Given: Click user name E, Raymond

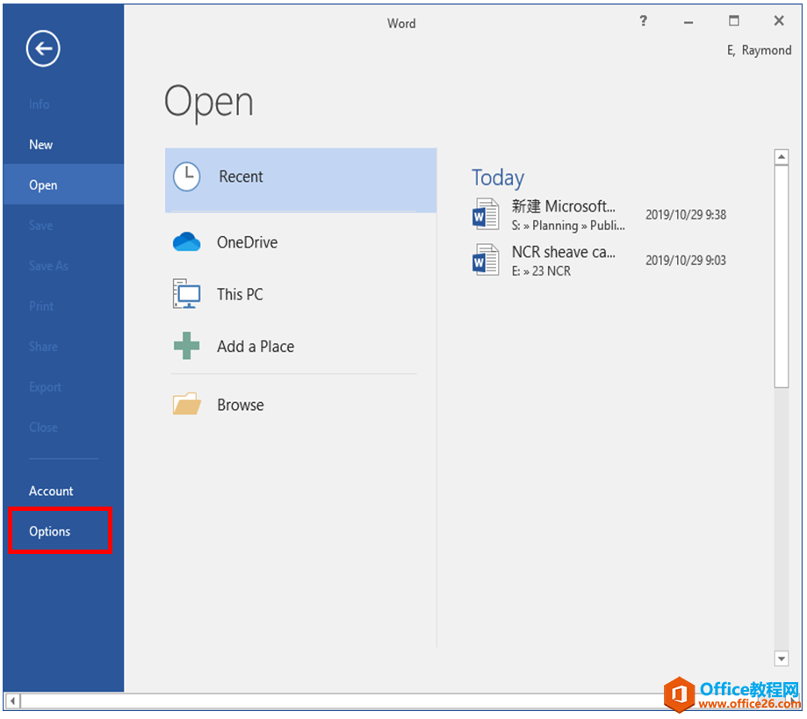Looking at the screenshot, I should pos(759,50).
